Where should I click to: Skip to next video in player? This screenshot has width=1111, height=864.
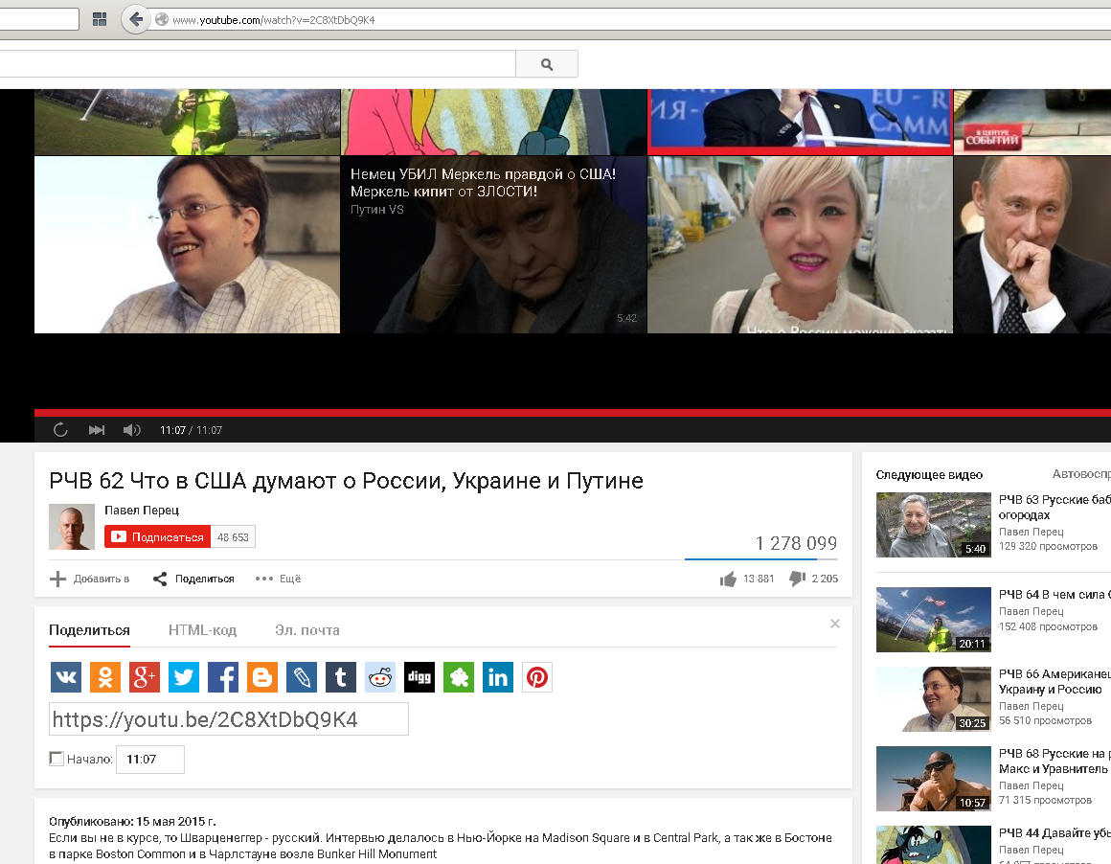97,429
